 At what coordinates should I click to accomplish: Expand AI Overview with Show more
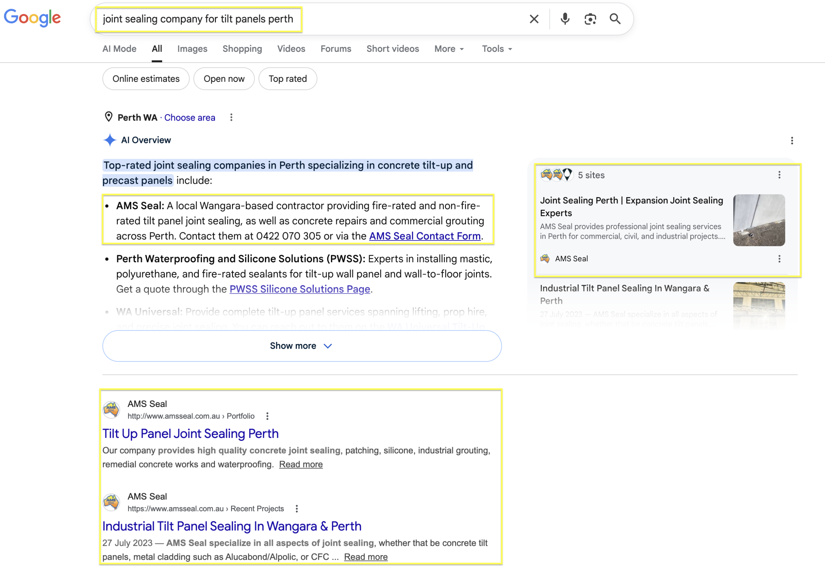(x=302, y=346)
